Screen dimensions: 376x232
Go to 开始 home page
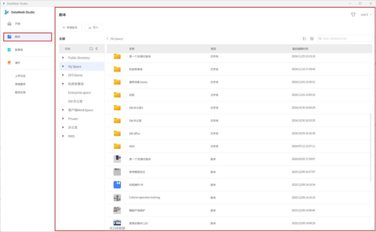17,23
